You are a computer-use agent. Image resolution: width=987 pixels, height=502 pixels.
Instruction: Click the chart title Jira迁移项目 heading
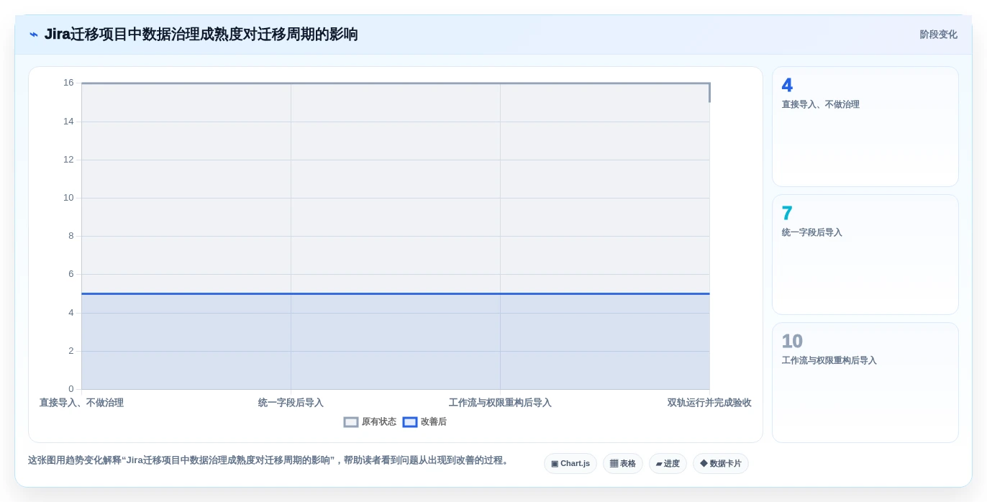(x=201, y=35)
